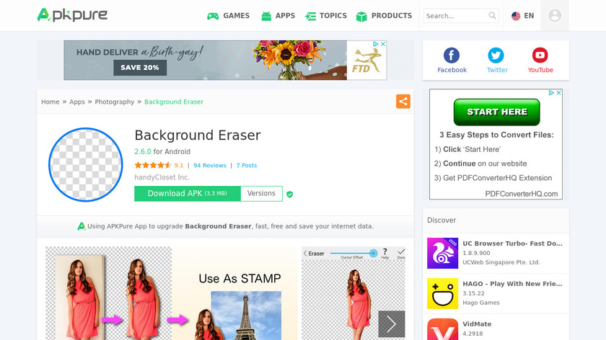
Task: Click the Eraser screenshot back arrow
Action: click(x=305, y=254)
